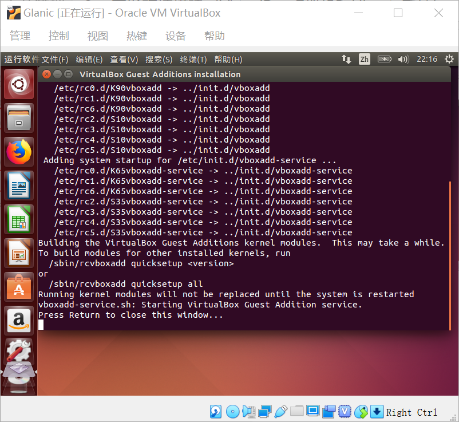Image resolution: width=459 pixels, height=422 pixels.
Task: Click the Zh input method indicator
Action: click(364, 60)
